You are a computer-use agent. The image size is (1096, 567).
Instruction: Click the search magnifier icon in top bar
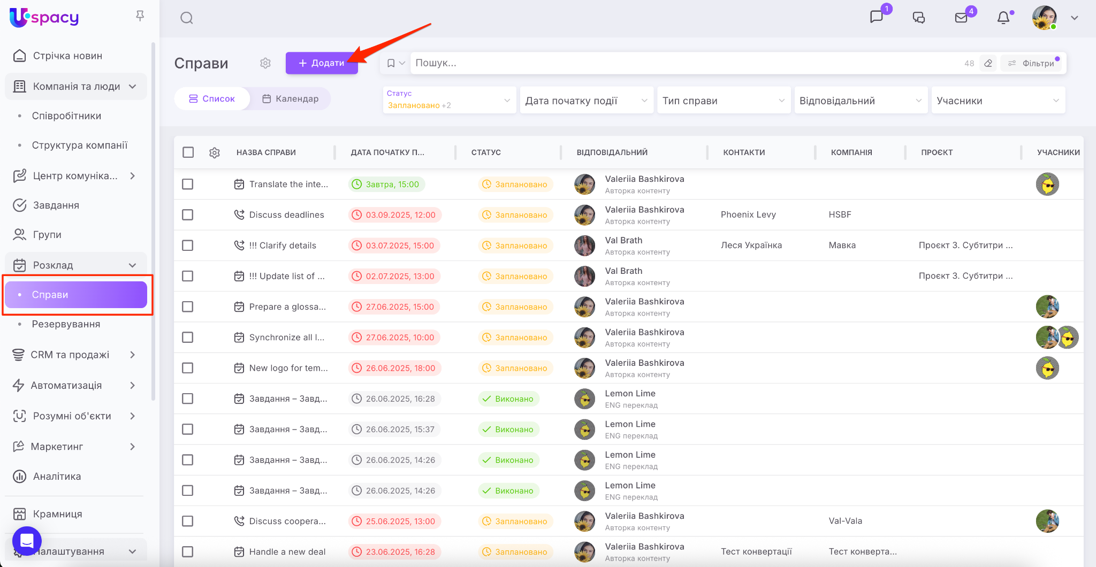pos(186,18)
